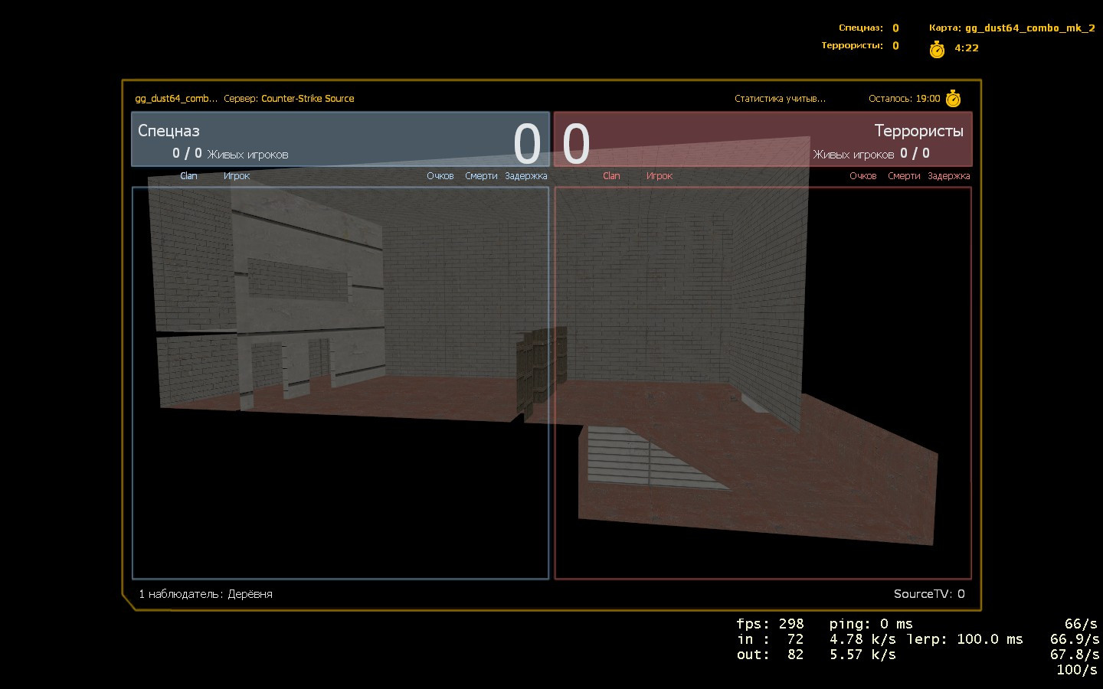Click the 4.78 k/s incoming rate
The height and width of the screenshot is (689, 1103).
click(862, 639)
